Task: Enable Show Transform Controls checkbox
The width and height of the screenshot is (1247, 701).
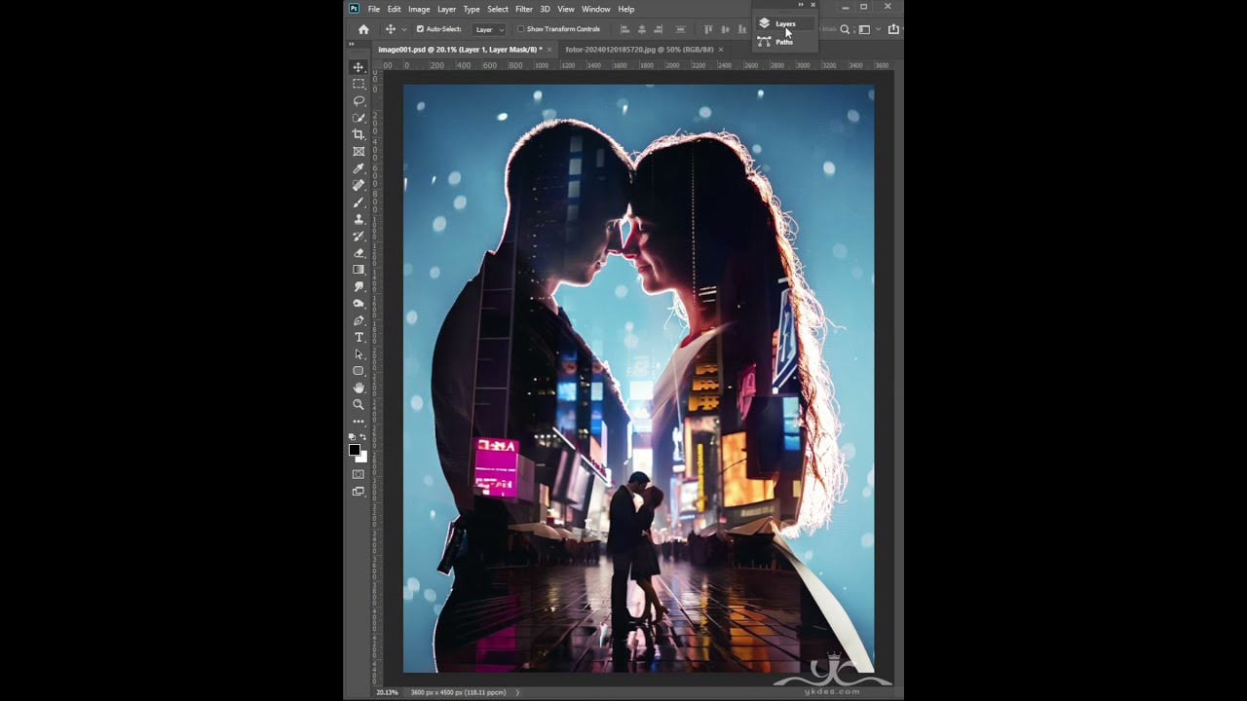Action: tap(520, 29)
